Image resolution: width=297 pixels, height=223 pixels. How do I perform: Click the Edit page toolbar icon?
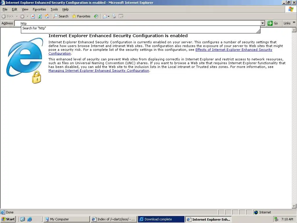(x=121, y=16)
